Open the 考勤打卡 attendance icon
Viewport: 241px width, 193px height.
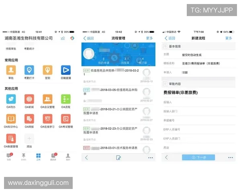click(29, 70)
